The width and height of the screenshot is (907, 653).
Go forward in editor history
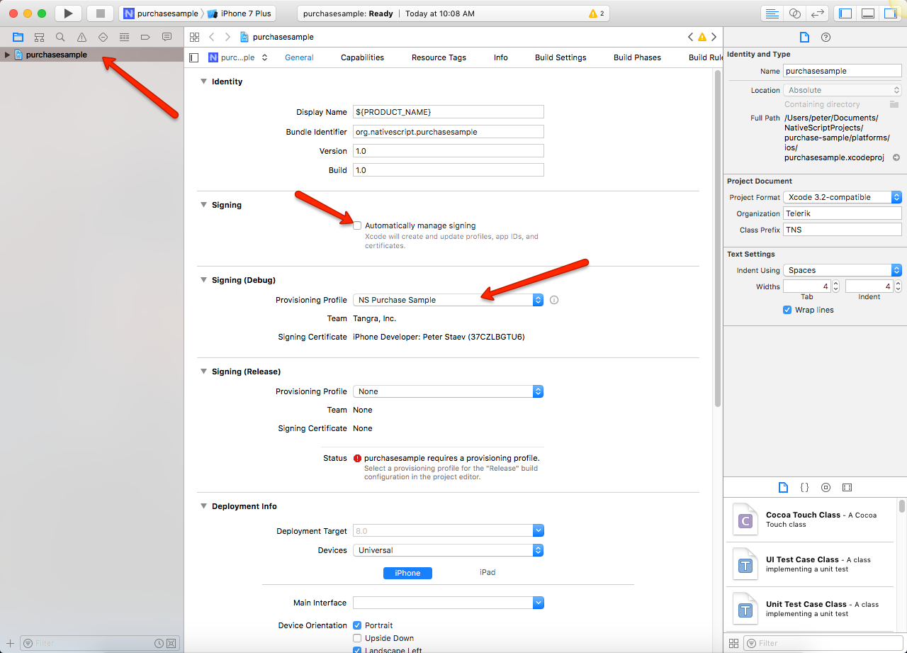pos(227,37)
